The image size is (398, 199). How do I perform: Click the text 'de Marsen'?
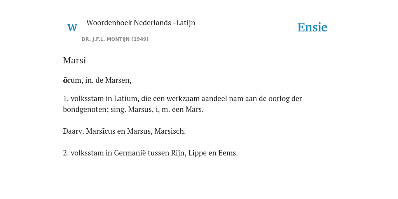click(x=113, y=80)
